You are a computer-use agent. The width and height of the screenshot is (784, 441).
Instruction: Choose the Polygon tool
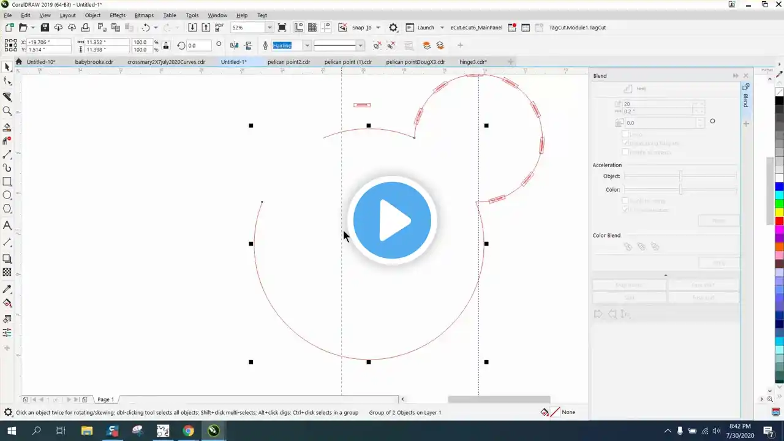click(x=7, y=209)
